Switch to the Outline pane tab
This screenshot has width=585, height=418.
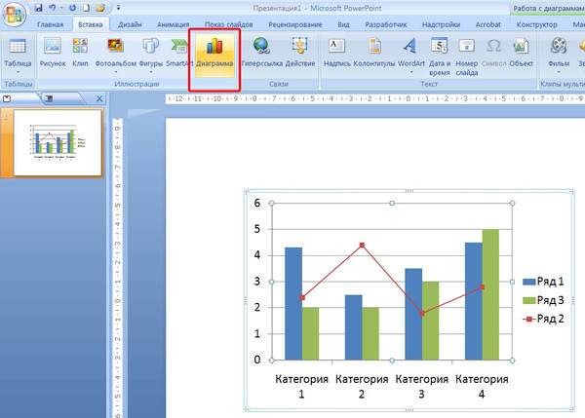click(48, 99)
